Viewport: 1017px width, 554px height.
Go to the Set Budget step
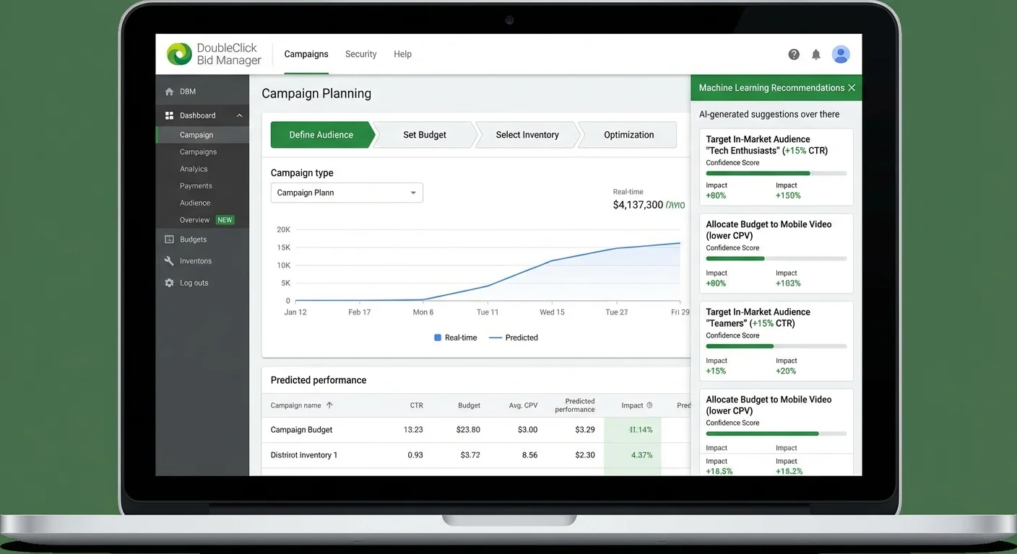pos(425,135)
